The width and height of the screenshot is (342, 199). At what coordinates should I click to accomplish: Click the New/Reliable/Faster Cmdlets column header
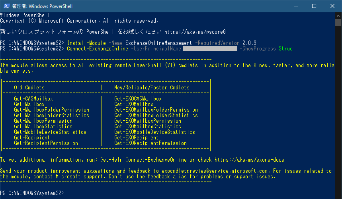click(x=152, y=87)
